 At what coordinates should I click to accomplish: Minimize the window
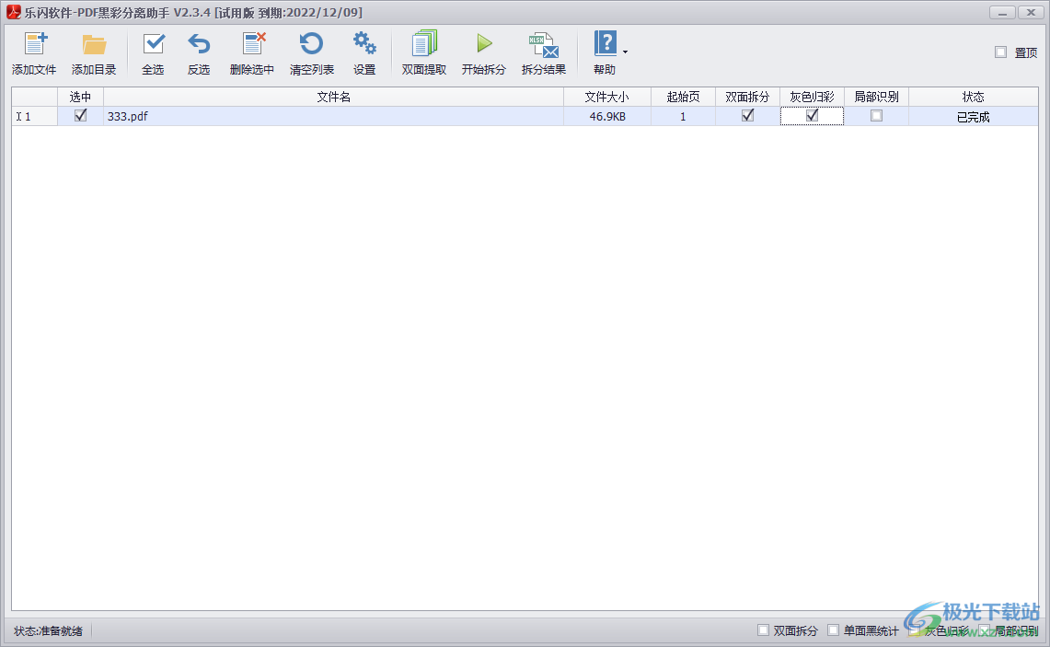[1002, 13]
